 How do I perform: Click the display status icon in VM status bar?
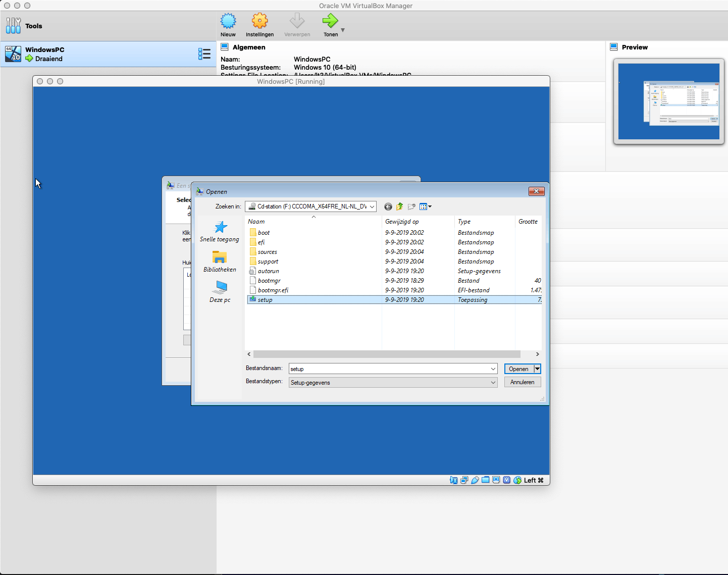tap(496, 480)
